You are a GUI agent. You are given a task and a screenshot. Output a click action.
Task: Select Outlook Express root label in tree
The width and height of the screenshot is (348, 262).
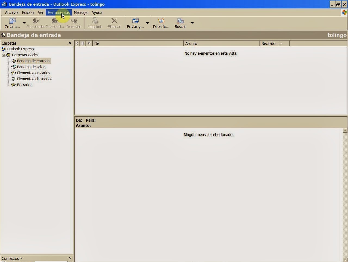click(x=20, y=49)
